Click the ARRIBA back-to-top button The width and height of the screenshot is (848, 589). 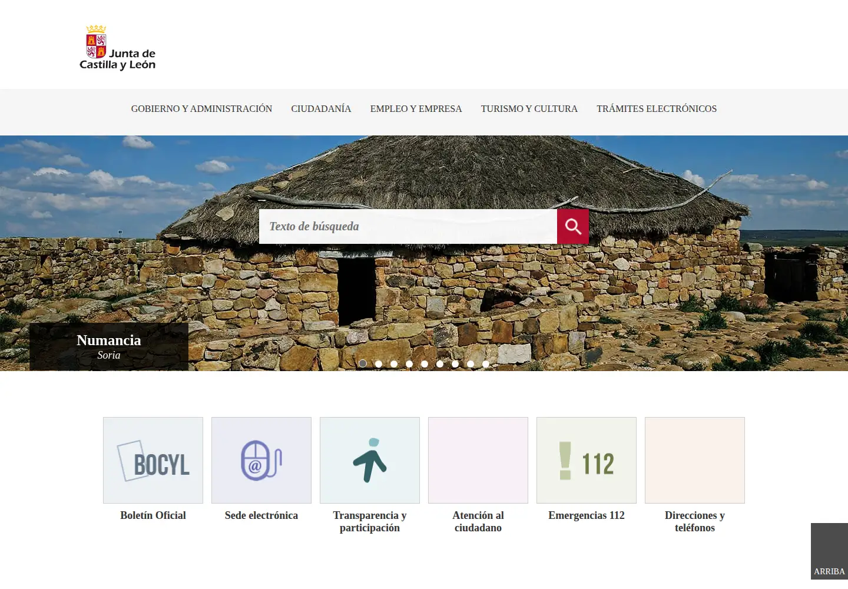829,551
